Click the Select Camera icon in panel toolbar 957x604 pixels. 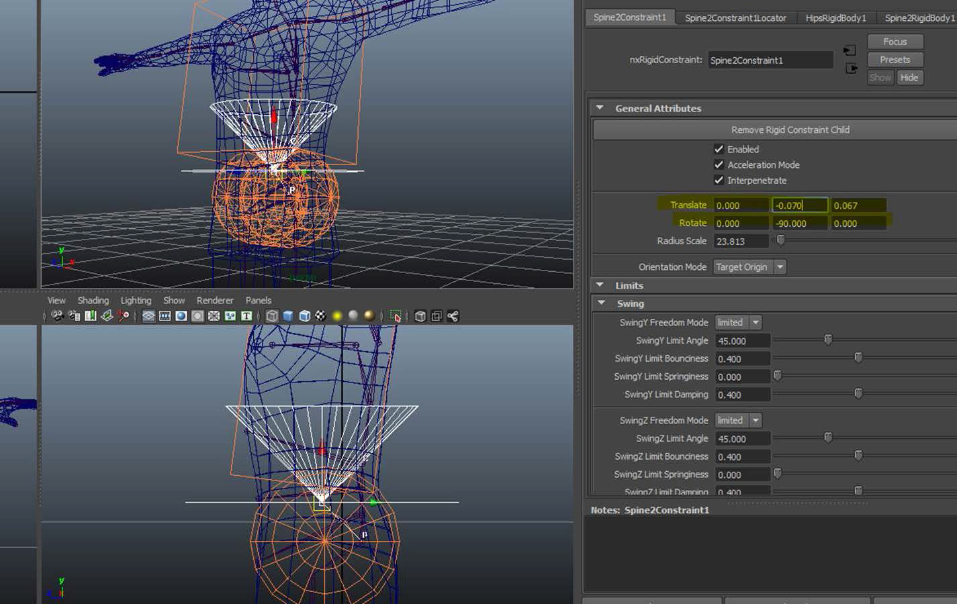[58, 316]
